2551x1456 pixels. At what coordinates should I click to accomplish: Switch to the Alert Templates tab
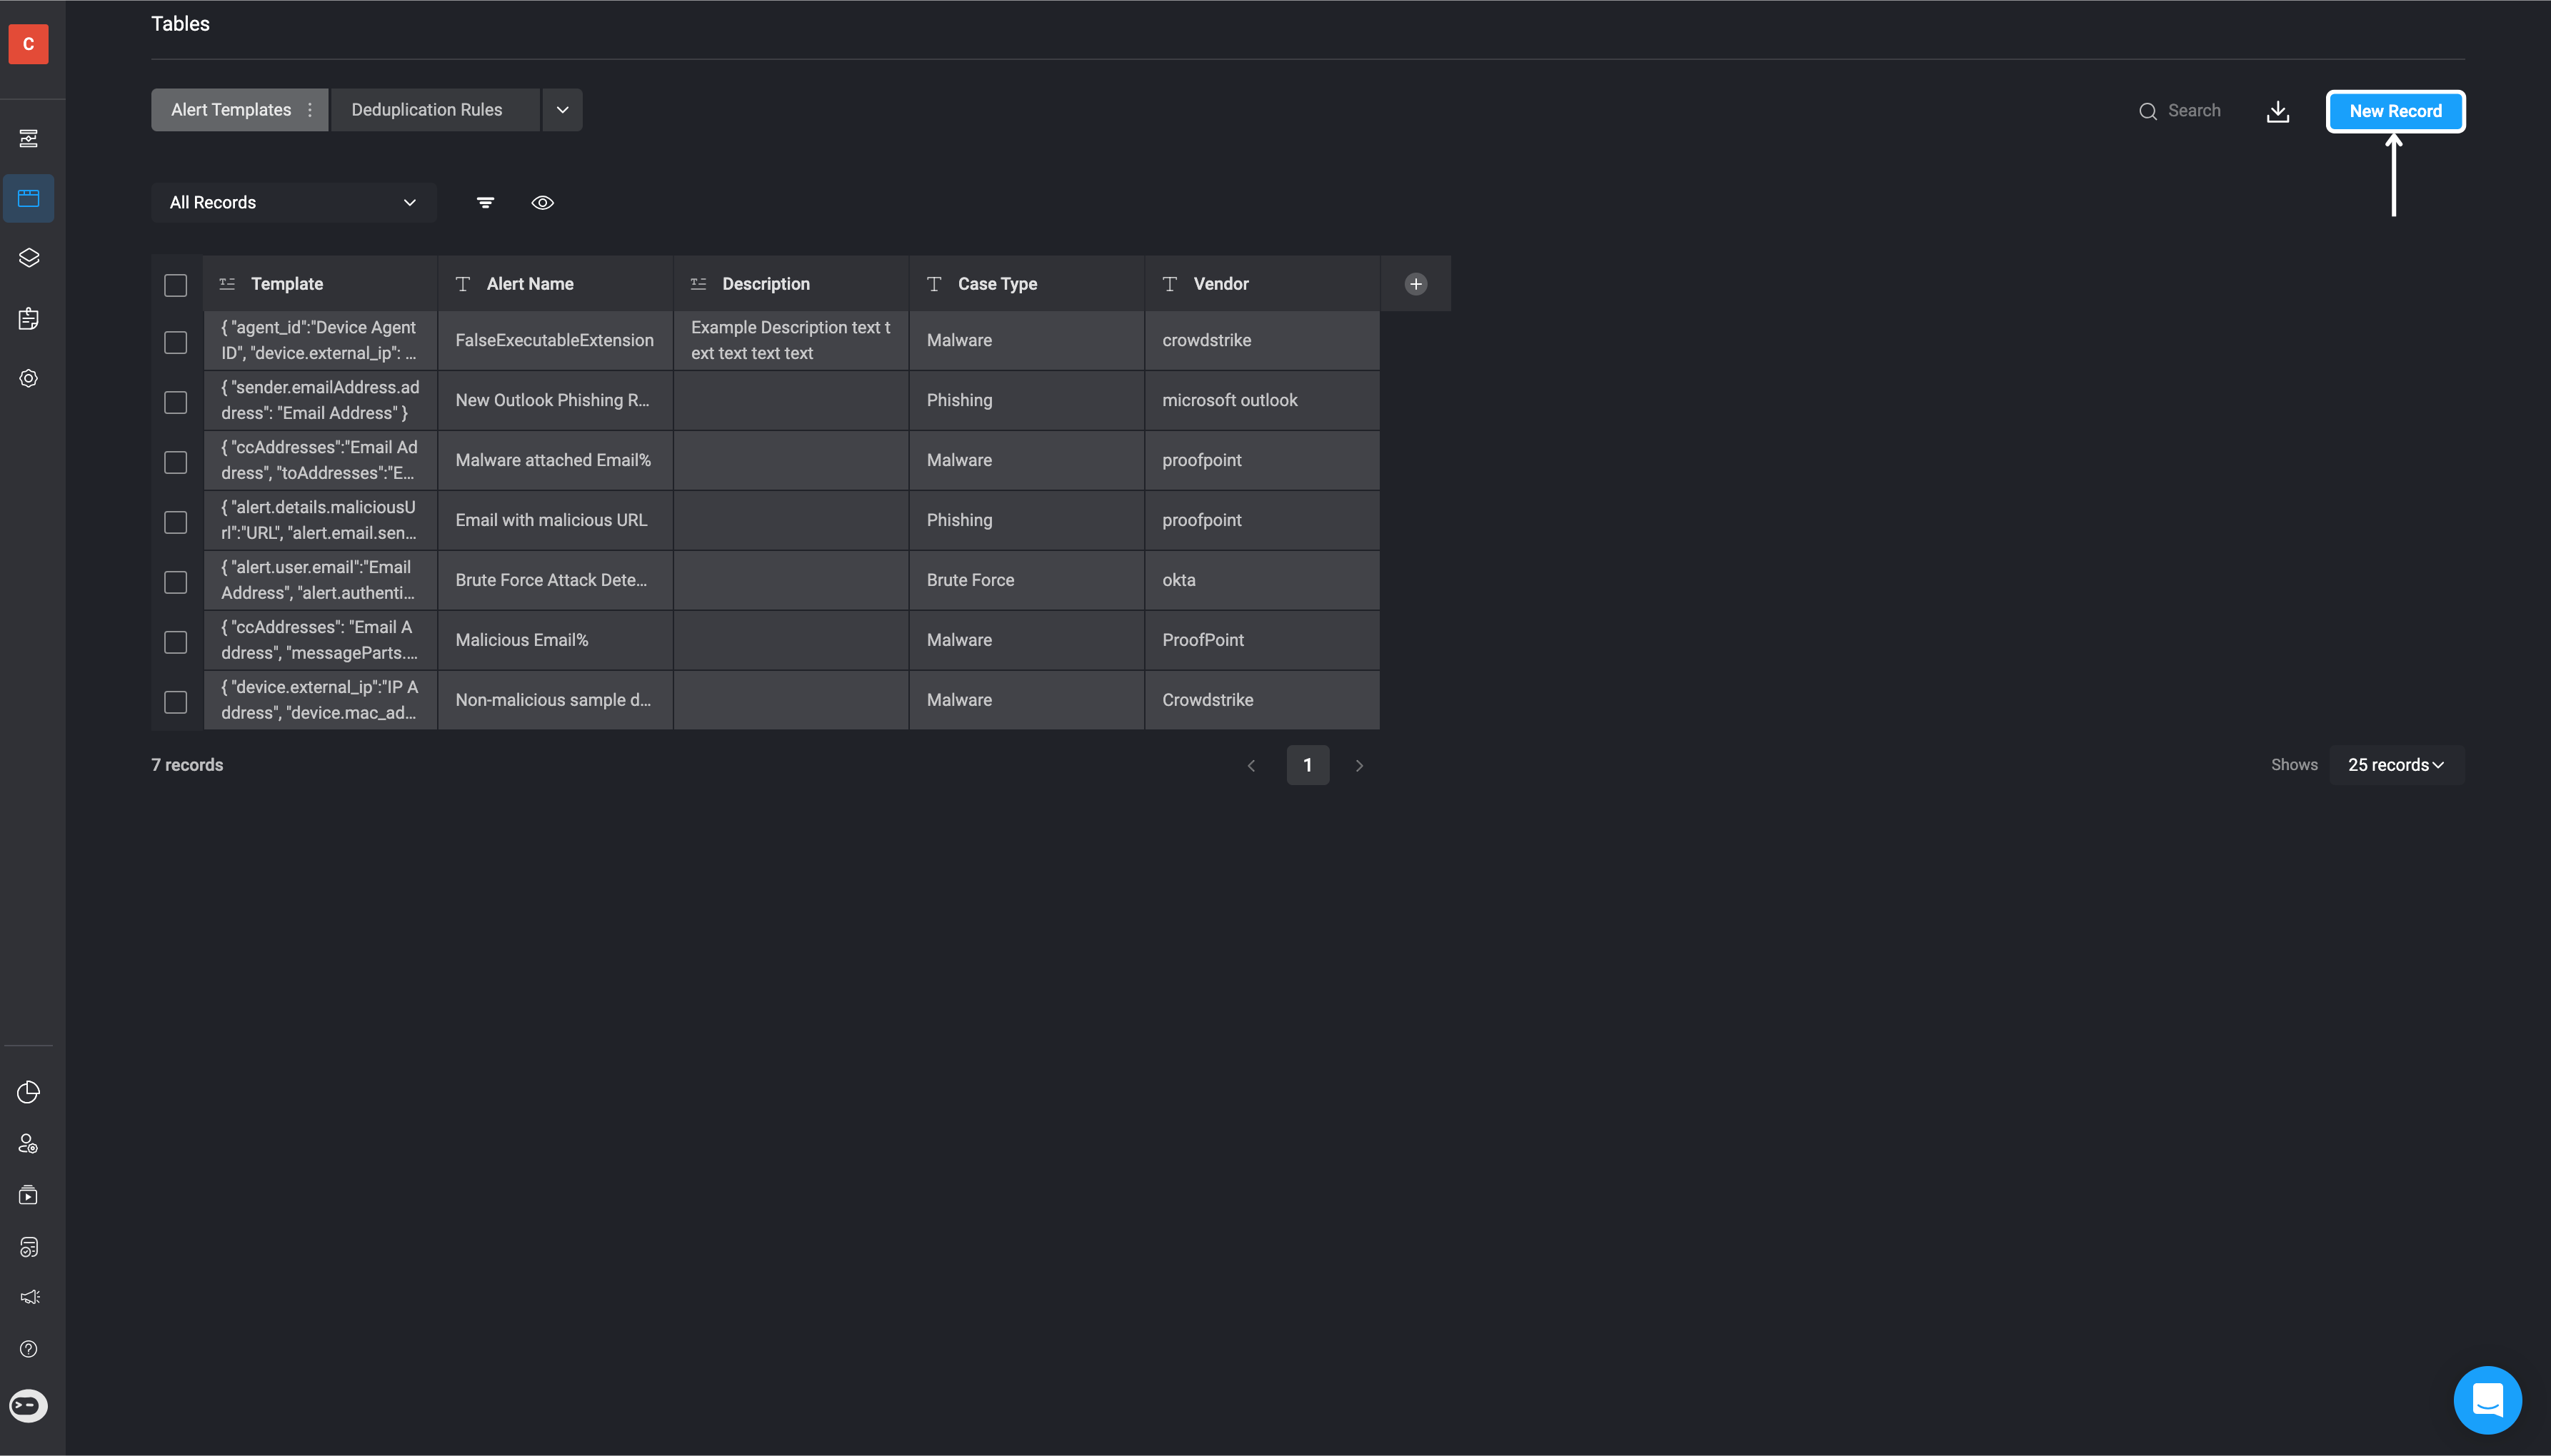[231, 110]
